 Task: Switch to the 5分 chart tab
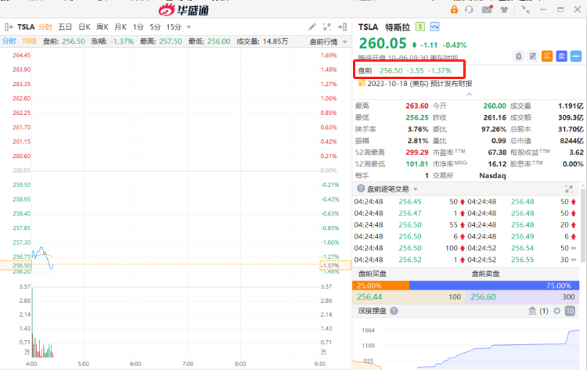coord(155,27)
